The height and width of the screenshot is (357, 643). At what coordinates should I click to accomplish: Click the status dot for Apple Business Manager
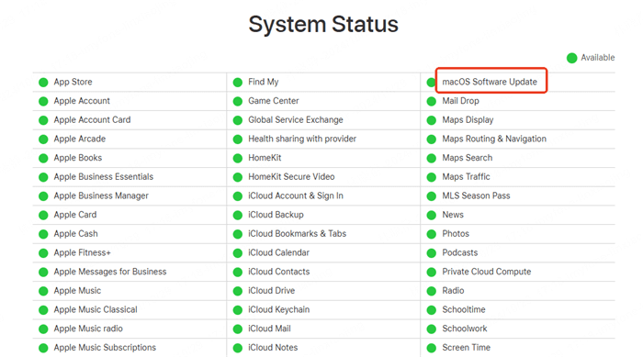click(43, 196)
